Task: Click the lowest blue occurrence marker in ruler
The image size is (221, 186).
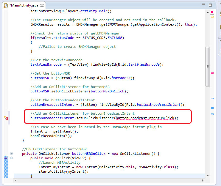Action: pos(212,114)
